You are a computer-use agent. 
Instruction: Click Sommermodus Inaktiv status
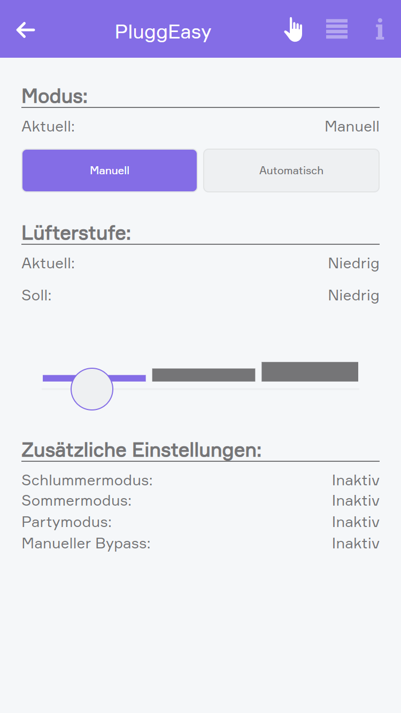pos(356,501)
